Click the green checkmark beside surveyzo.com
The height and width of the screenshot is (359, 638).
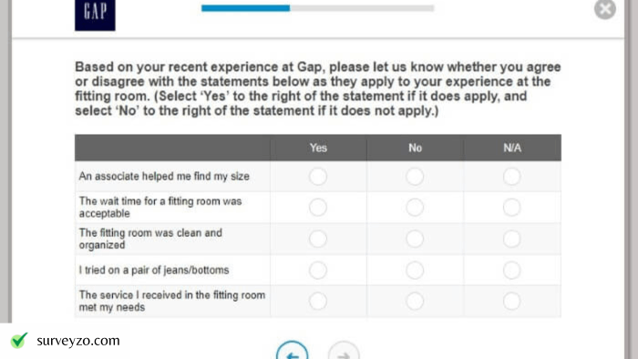(x=19, y=340)
